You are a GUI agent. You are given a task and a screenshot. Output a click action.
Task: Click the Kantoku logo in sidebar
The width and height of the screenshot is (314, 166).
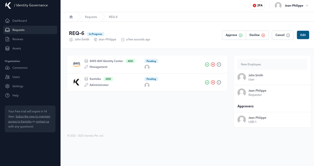pyautogui.click(x=8, y=5)
